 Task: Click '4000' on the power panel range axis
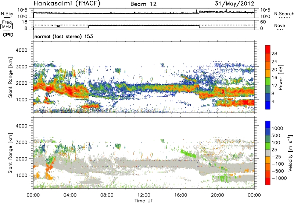click(x=22, y=50)
